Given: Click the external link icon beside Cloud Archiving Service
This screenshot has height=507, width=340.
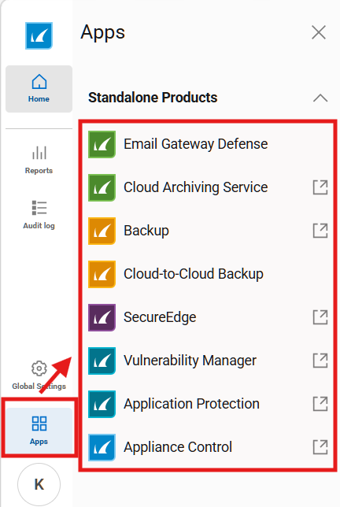Looking at the screenshot, I should tap(320, 187).
